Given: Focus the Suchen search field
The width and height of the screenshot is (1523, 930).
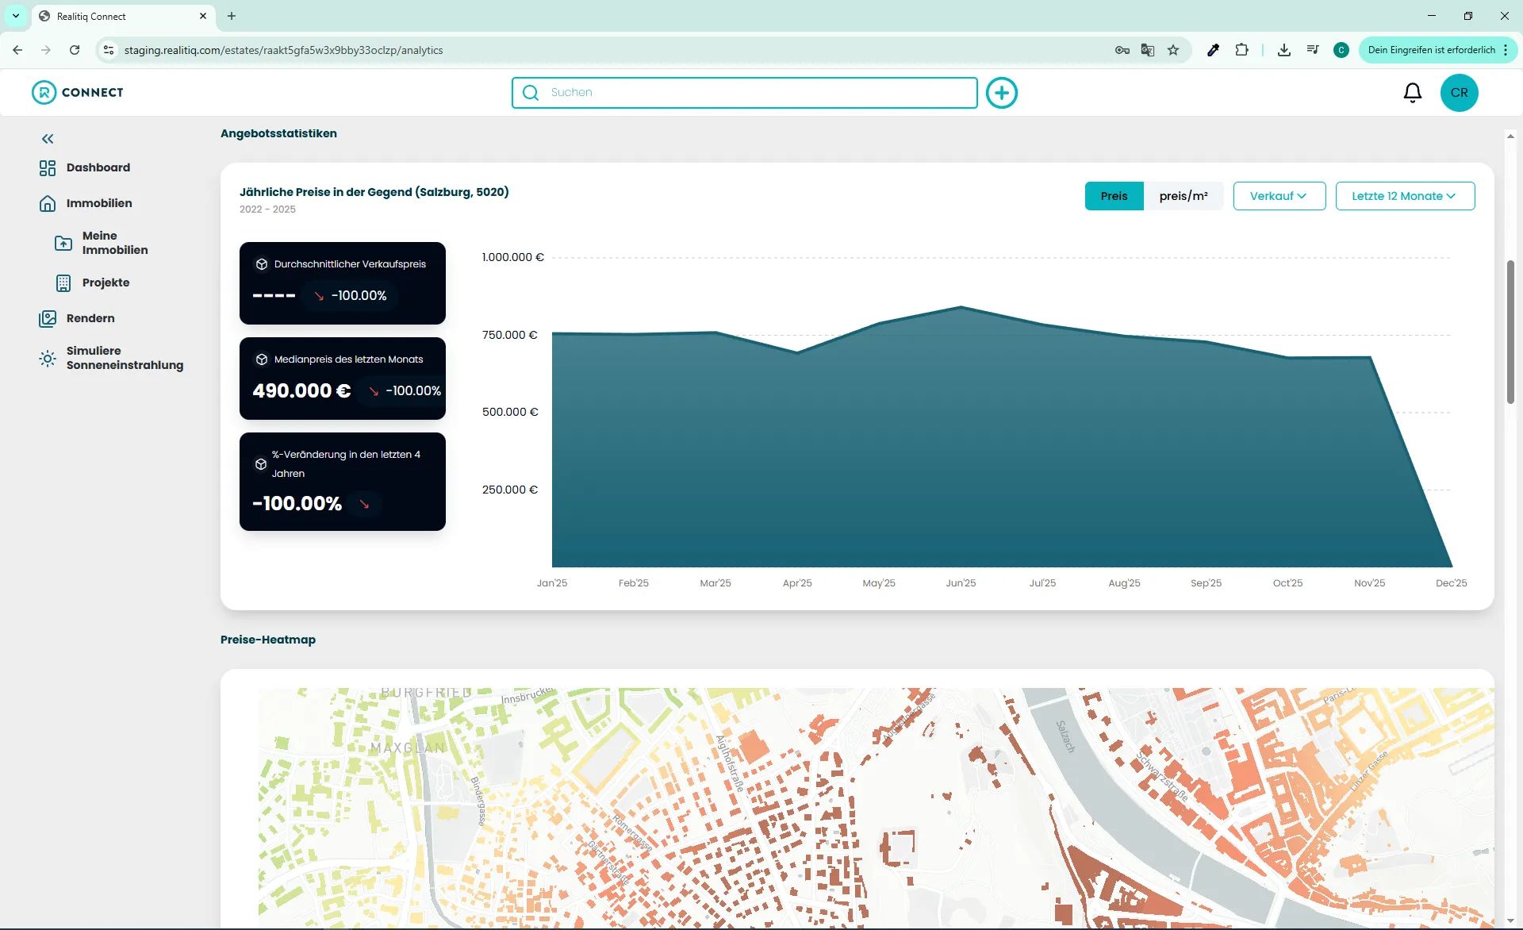Looking at the screenshot, I should point(744,93).
